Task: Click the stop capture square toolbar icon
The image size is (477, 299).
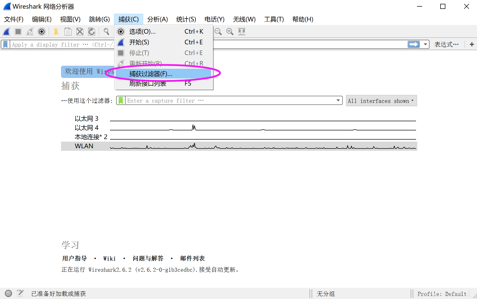Action: 18,32
